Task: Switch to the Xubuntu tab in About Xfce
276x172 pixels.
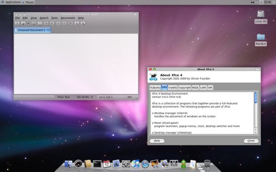Action: coord(155,88)
